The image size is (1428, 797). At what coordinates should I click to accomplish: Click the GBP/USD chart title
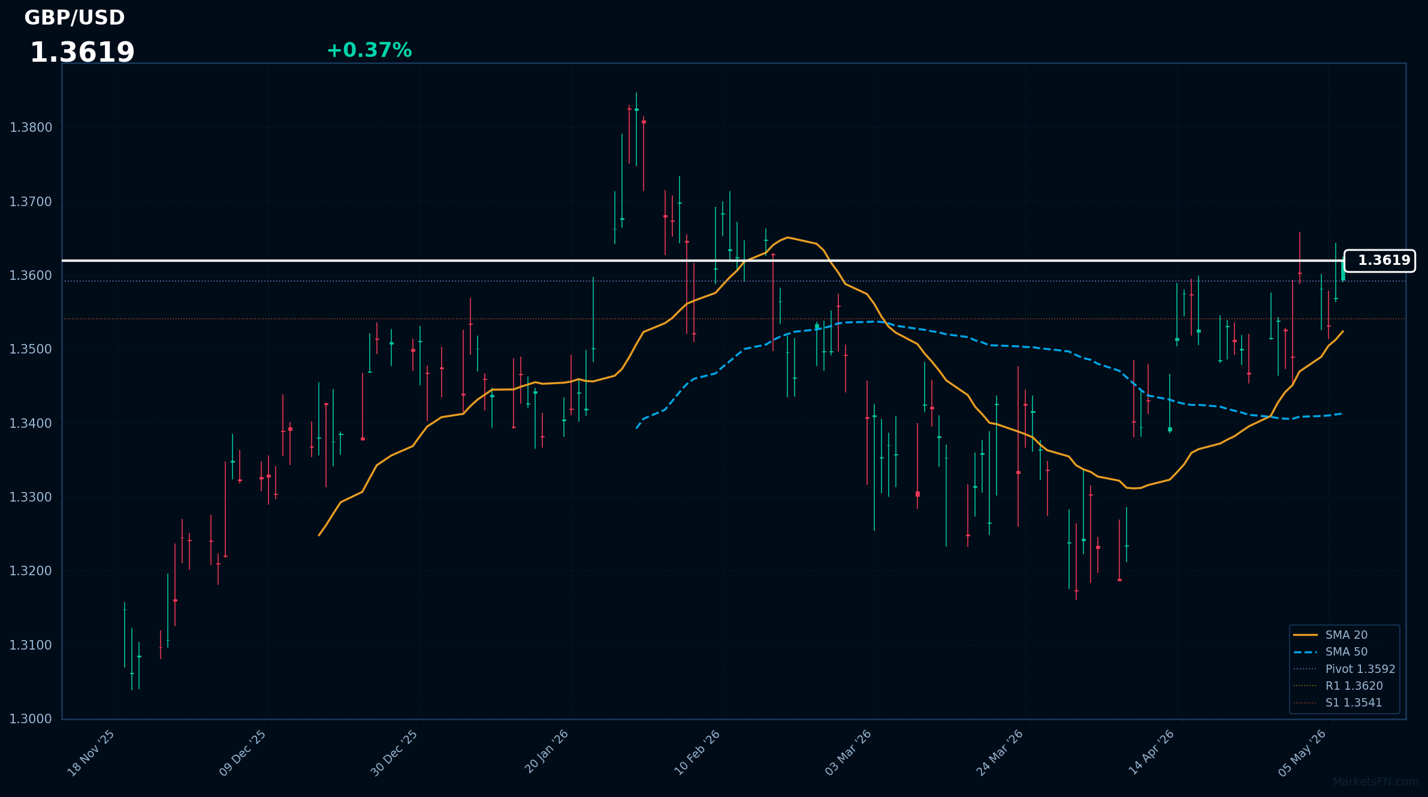(74, 18)
